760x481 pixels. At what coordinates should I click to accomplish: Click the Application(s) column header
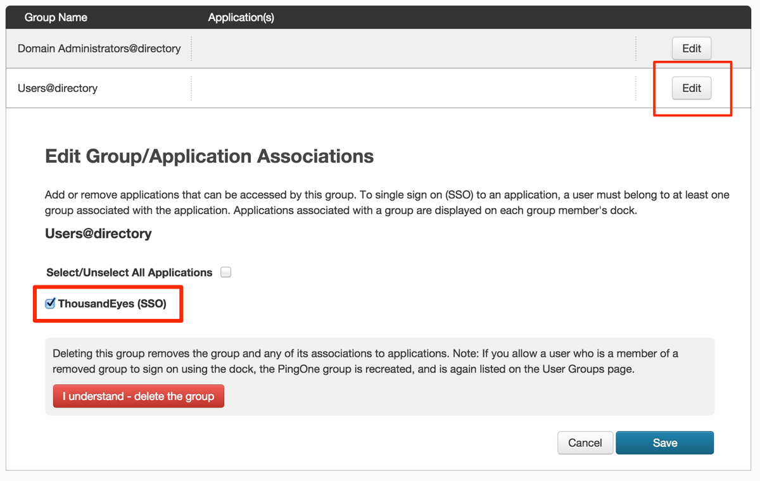tap(241, 18)
